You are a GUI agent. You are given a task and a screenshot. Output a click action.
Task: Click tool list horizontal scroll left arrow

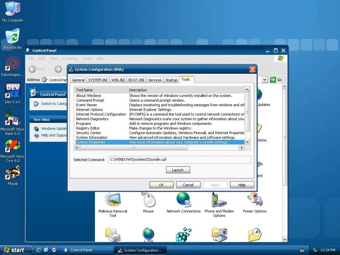tap(77, 147)
